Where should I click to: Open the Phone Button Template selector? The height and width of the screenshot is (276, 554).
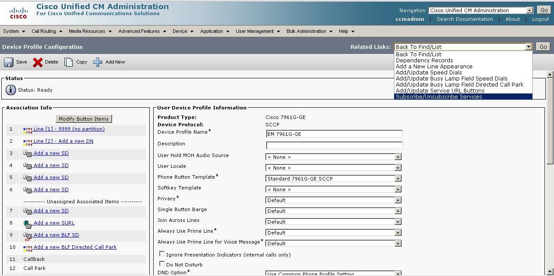[x=398, y=178]
